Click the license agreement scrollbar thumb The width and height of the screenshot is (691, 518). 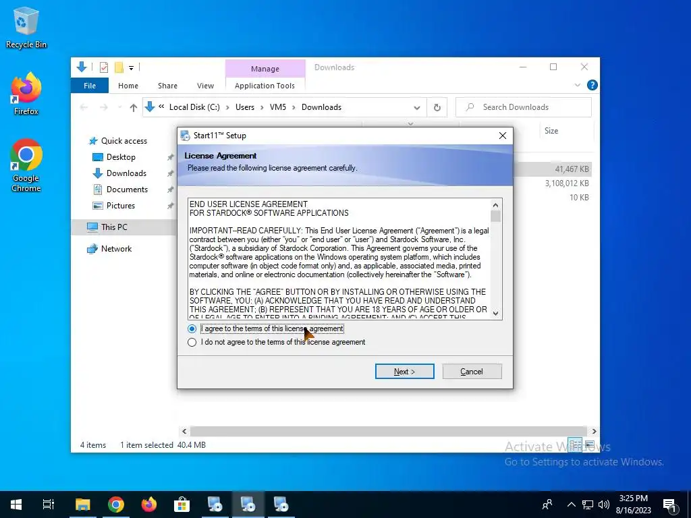click(495, 217)
